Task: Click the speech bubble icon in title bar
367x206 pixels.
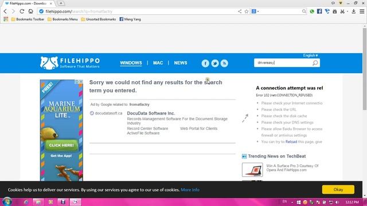Action: click(333, 3)
